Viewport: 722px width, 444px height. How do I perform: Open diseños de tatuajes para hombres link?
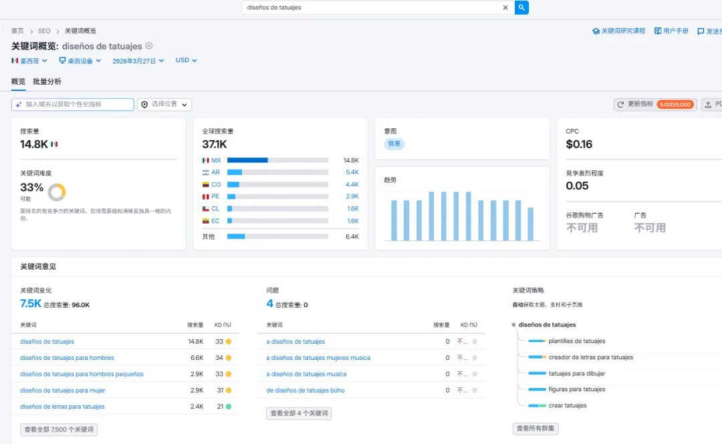click(68, 357)
